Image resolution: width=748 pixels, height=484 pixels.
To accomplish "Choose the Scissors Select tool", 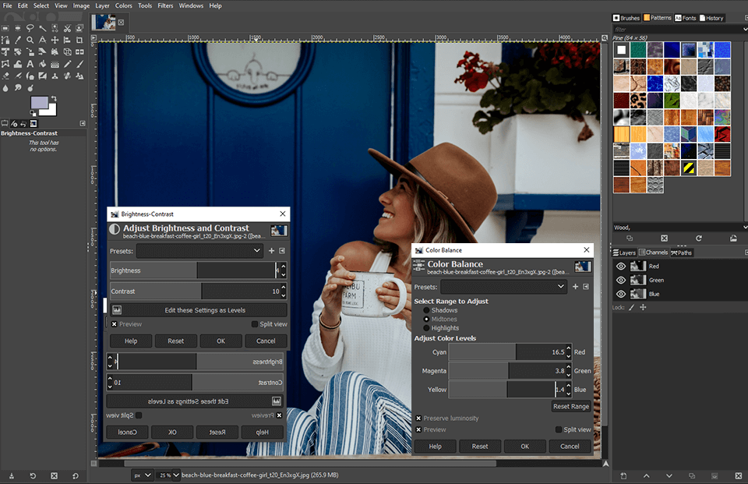I will click(68, 28).
